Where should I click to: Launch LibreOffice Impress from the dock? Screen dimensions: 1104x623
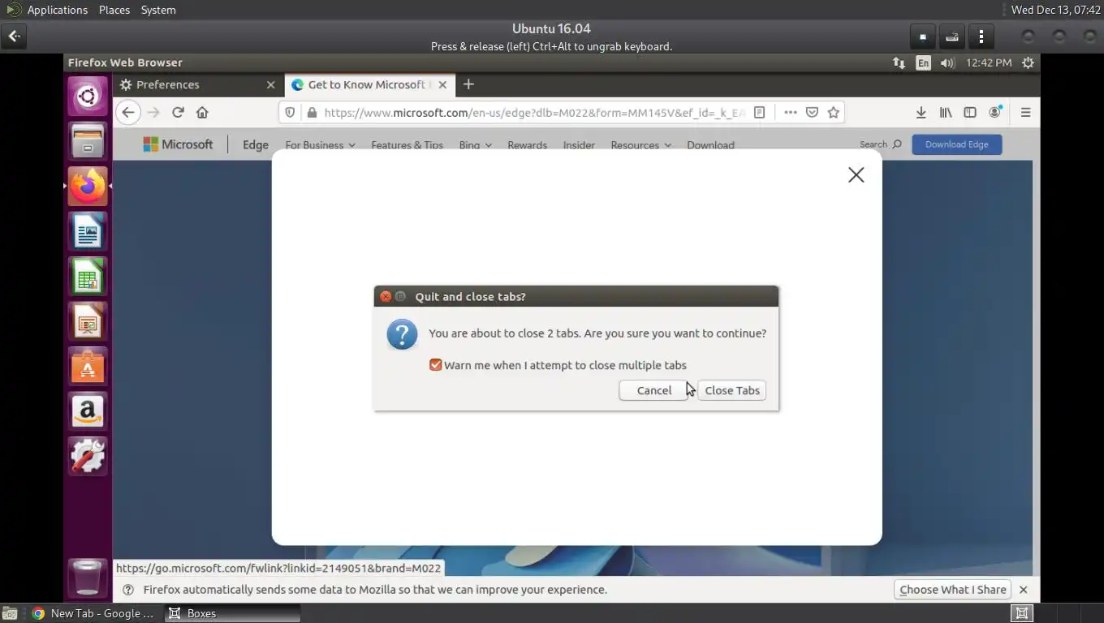pyautogui.click(x=88, y=322)
